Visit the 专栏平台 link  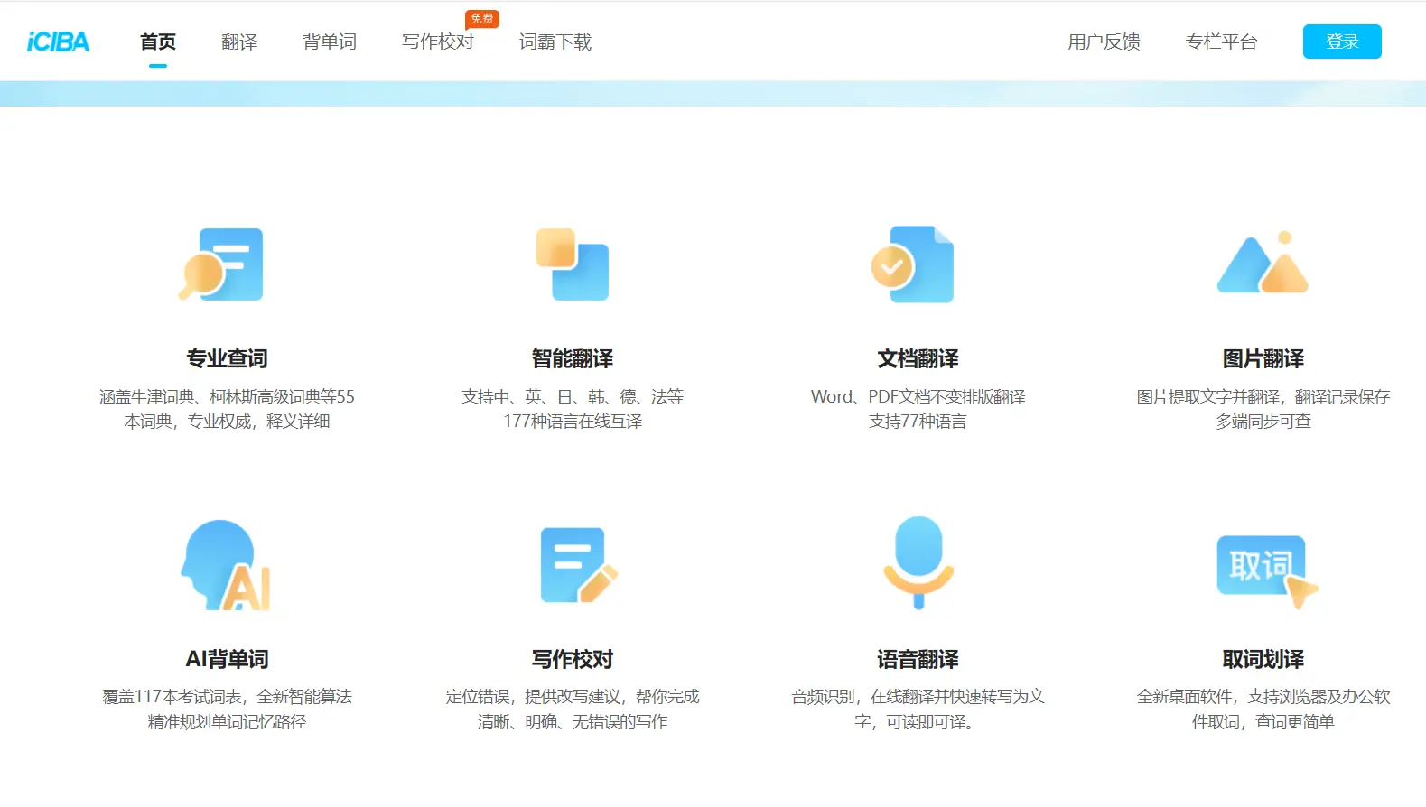pyautogui.click(x=1221, y=42)
